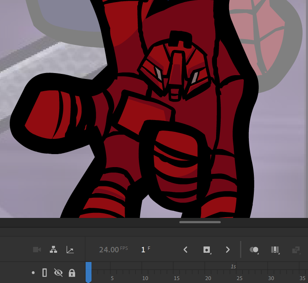Click frame 5 on the timeline ruler
The width and height of the screenshot is (308, 283).
click(112, 278)
